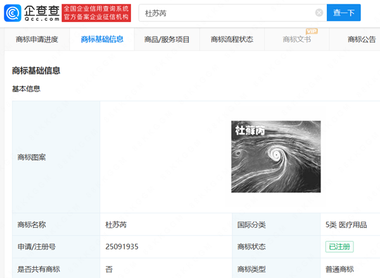This screenshot has width=380, height=278.
Task: Clear the search text with the X icon
Action: click(319, 13)
